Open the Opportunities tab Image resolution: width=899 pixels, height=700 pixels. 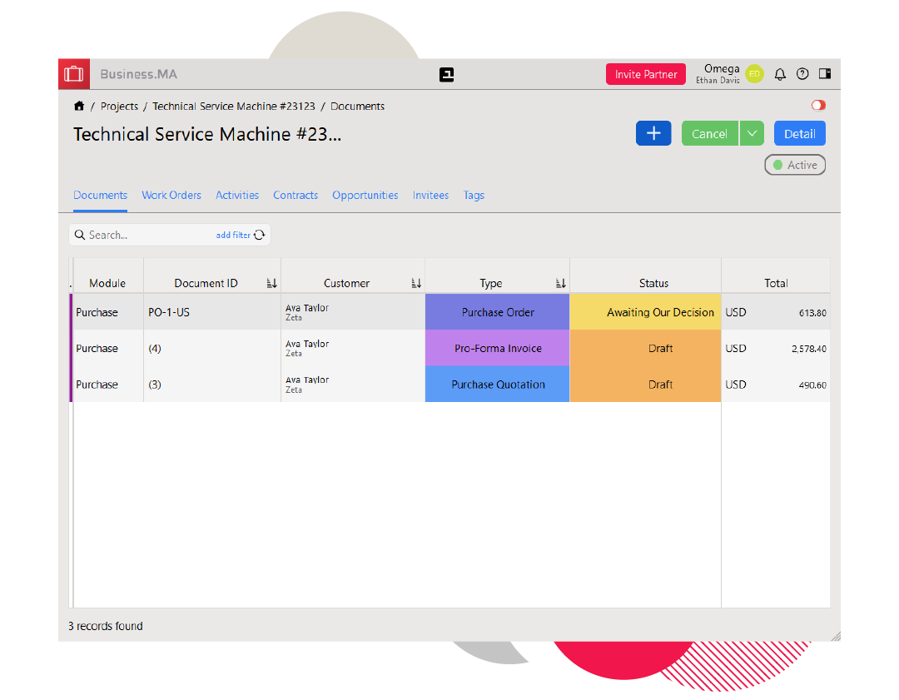[365, 196]
